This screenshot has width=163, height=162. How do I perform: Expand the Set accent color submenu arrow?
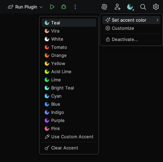tap(157, 20)
